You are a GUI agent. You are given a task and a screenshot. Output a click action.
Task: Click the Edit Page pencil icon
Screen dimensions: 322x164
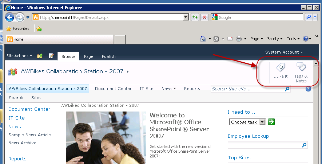tap(51, 56)
